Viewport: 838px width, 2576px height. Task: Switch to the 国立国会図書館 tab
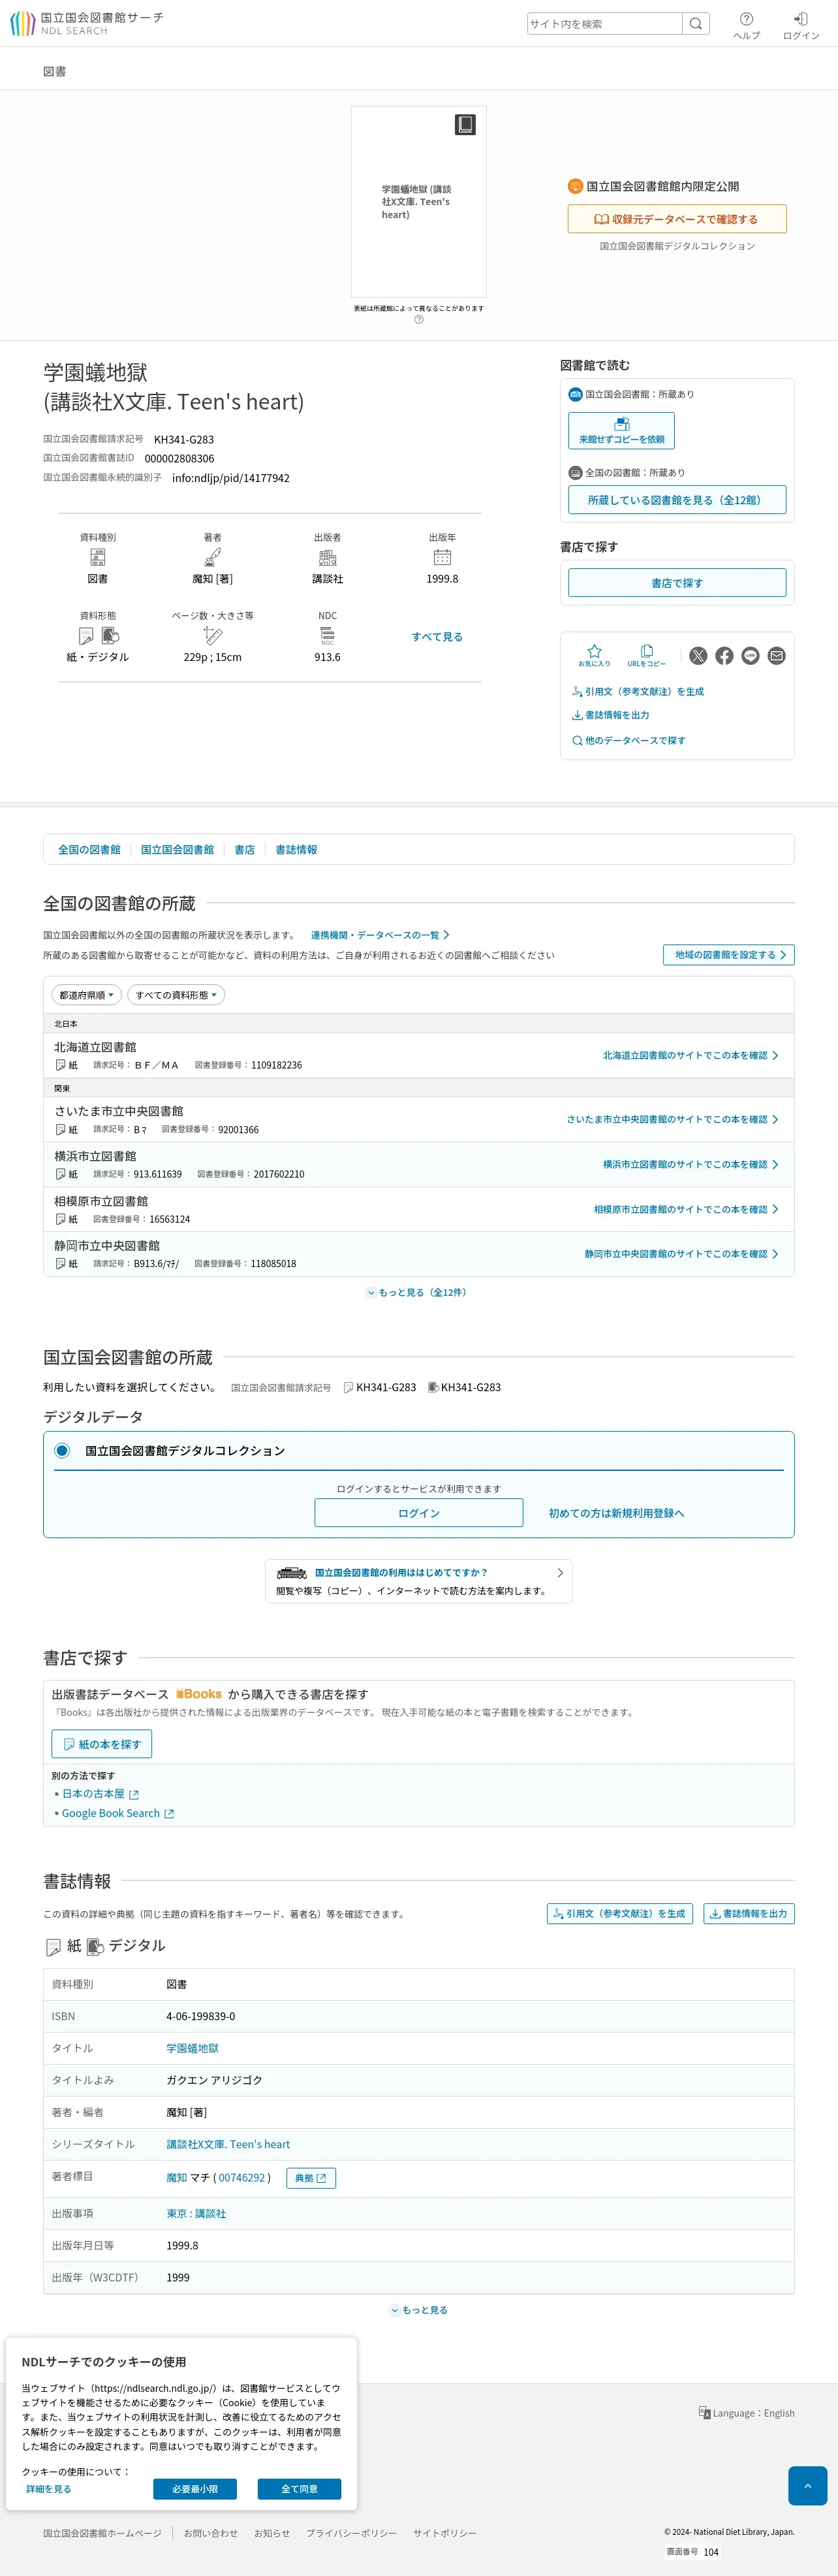point(177,850)
